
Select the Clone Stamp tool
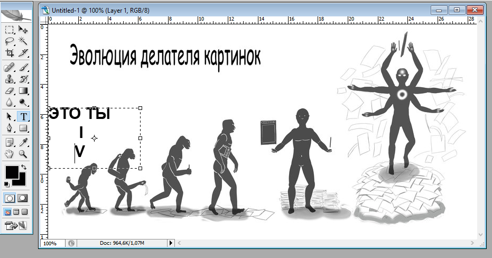click(10, 79)
